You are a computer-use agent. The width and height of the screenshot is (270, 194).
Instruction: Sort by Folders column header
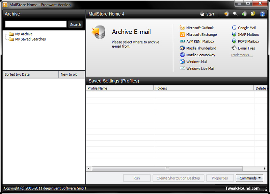[x=204, y=88]
